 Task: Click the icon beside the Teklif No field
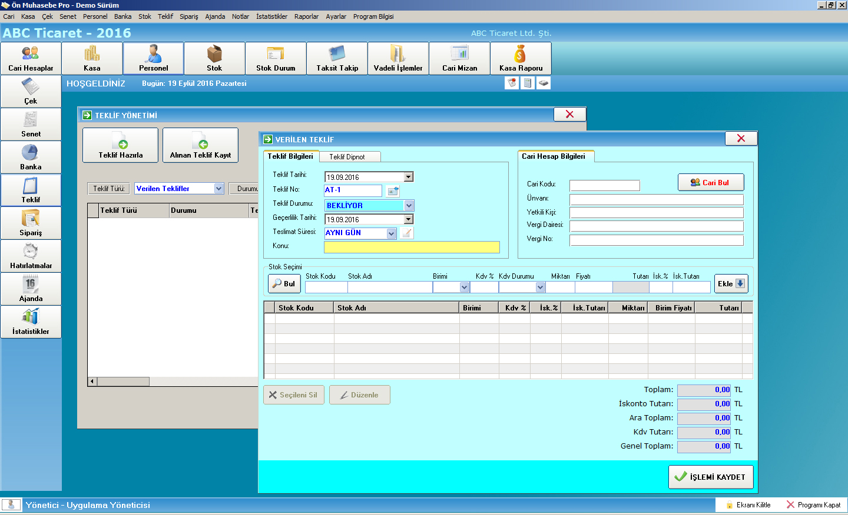(x=393, y=190)
